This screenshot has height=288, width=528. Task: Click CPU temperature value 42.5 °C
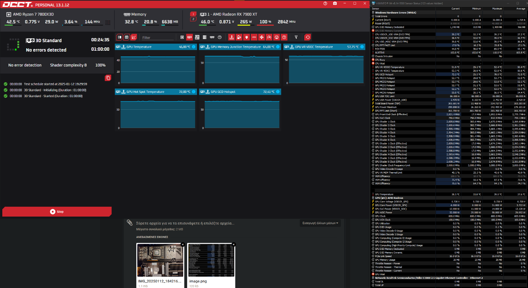13,22
